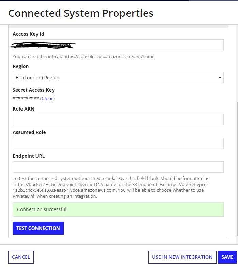Choose Use In New Integration
The image size is (238, 269).
(182, 257)
